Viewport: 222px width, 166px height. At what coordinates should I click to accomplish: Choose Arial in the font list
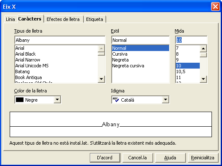56,48
